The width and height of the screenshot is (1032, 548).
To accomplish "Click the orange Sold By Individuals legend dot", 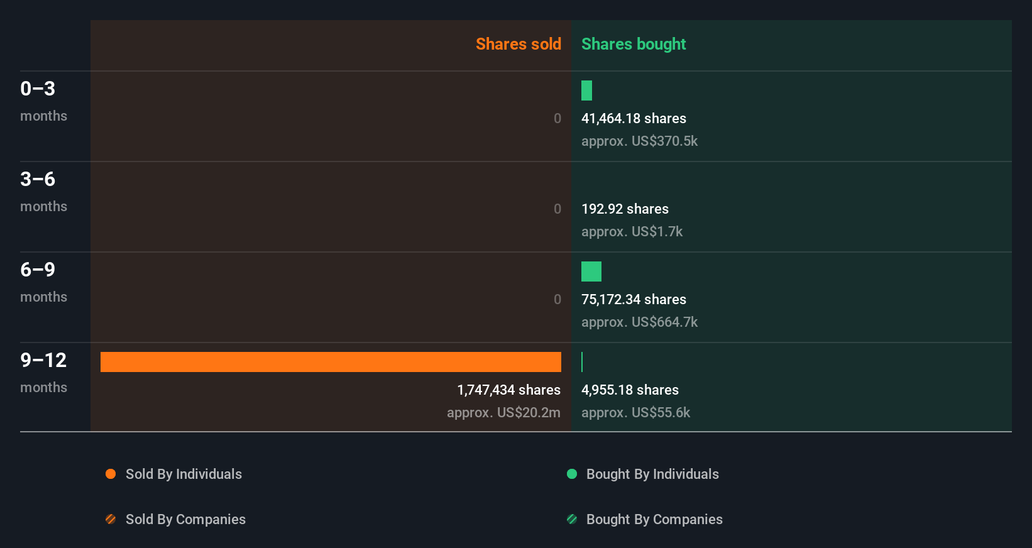I will coord(111,474).
